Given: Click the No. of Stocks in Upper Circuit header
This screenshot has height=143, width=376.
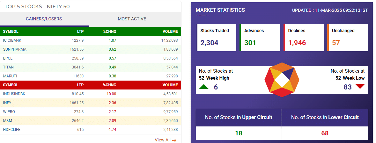Looking at the screenshot, I should coord(239,118).
